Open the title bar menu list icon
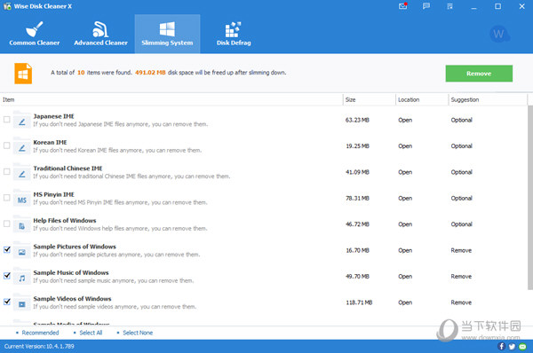The image size is (533, 353). 449,6
